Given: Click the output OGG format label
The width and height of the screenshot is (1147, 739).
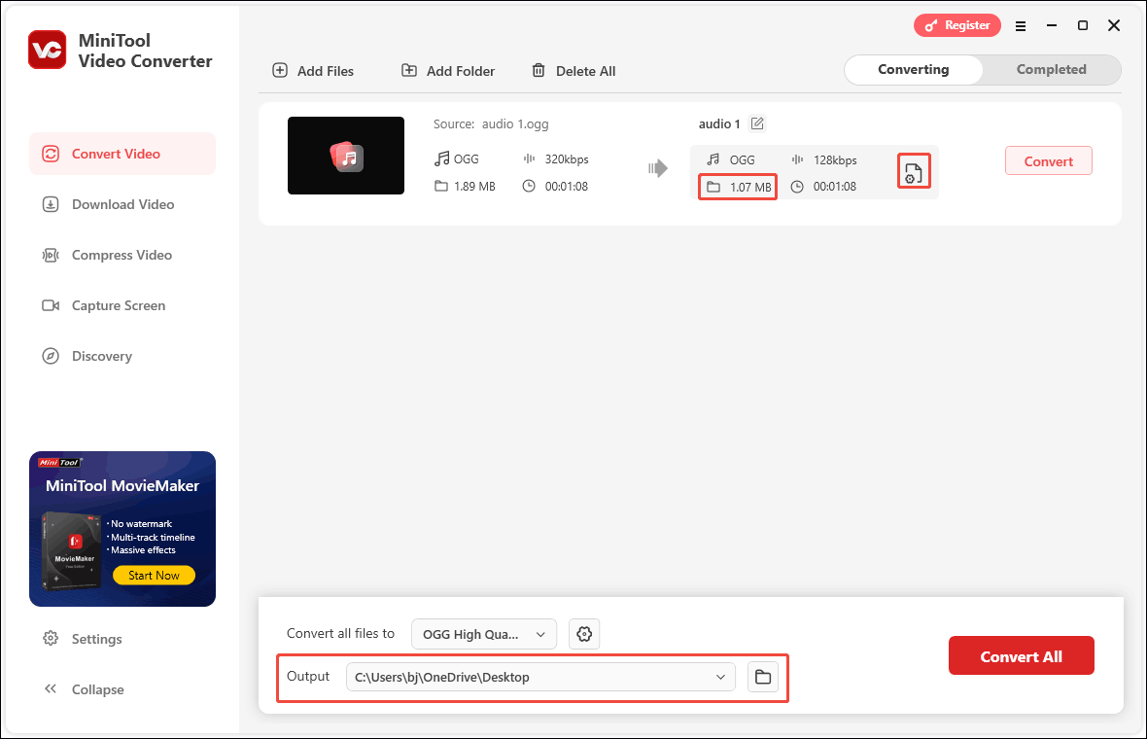Looking at the screenshot, I should pos(743,160).
